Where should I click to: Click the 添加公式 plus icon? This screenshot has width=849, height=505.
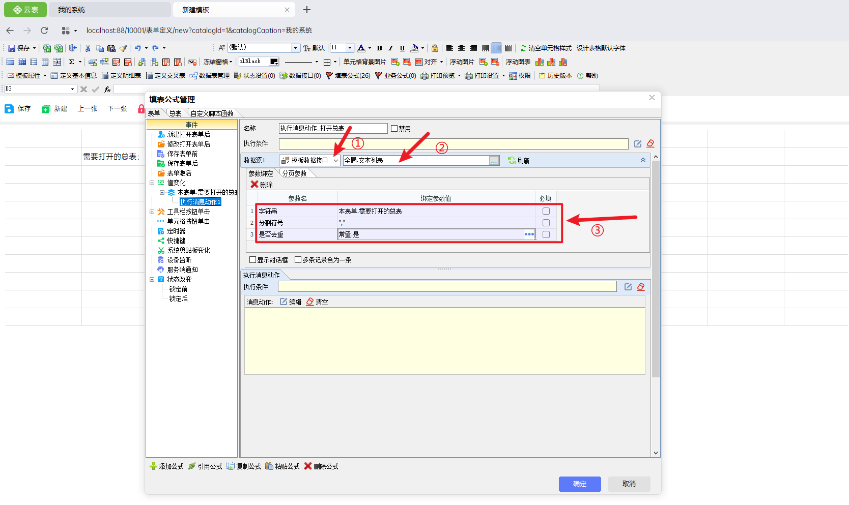point(153,466)
